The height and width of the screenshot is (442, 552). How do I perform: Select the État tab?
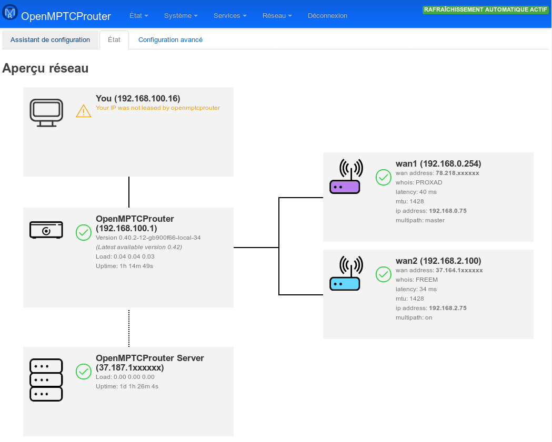pos(114,40)
